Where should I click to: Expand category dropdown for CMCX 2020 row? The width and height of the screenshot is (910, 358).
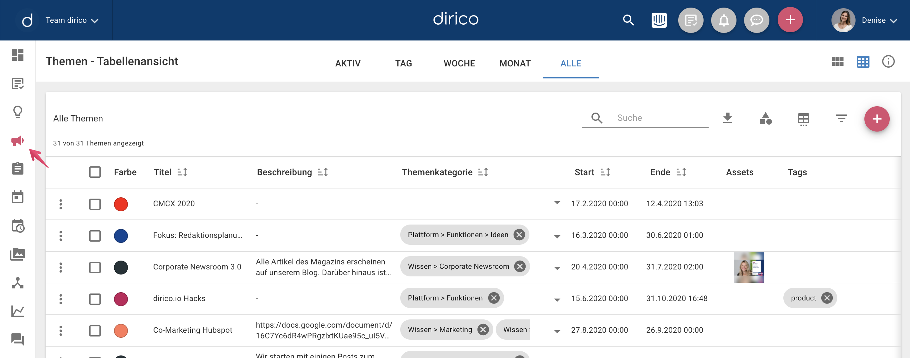click(557, 203)
